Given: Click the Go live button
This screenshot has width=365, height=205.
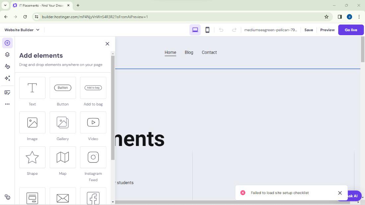Looking at the screenshot, I should (351, 30).
